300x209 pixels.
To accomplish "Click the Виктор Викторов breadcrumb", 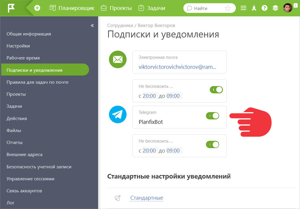I will (x=156, y=25).
